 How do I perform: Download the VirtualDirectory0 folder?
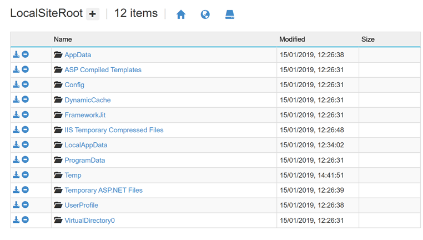(x=16, y=220)
